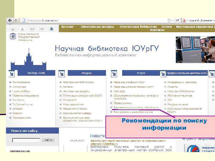Open the МБА ЭДД link
Image resolution: width=215 pixels, height=161 pixels.
(119, 91)
